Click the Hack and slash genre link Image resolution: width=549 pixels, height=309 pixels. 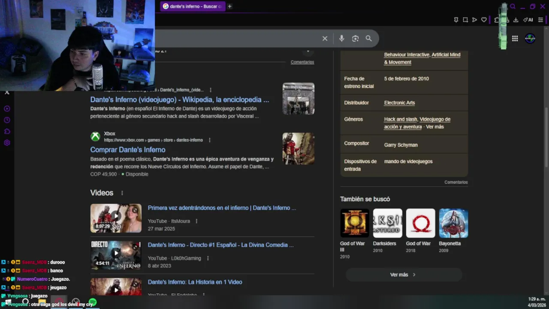tap(401, 119)
